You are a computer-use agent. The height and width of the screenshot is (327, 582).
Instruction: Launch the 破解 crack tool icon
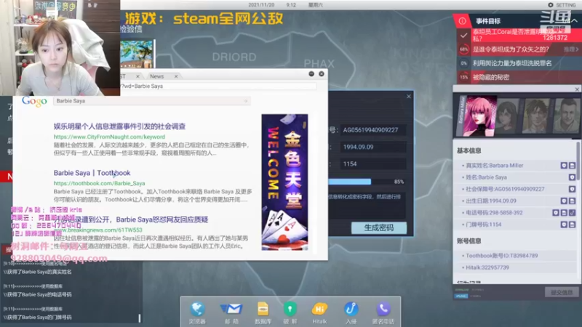click(290, 309)
